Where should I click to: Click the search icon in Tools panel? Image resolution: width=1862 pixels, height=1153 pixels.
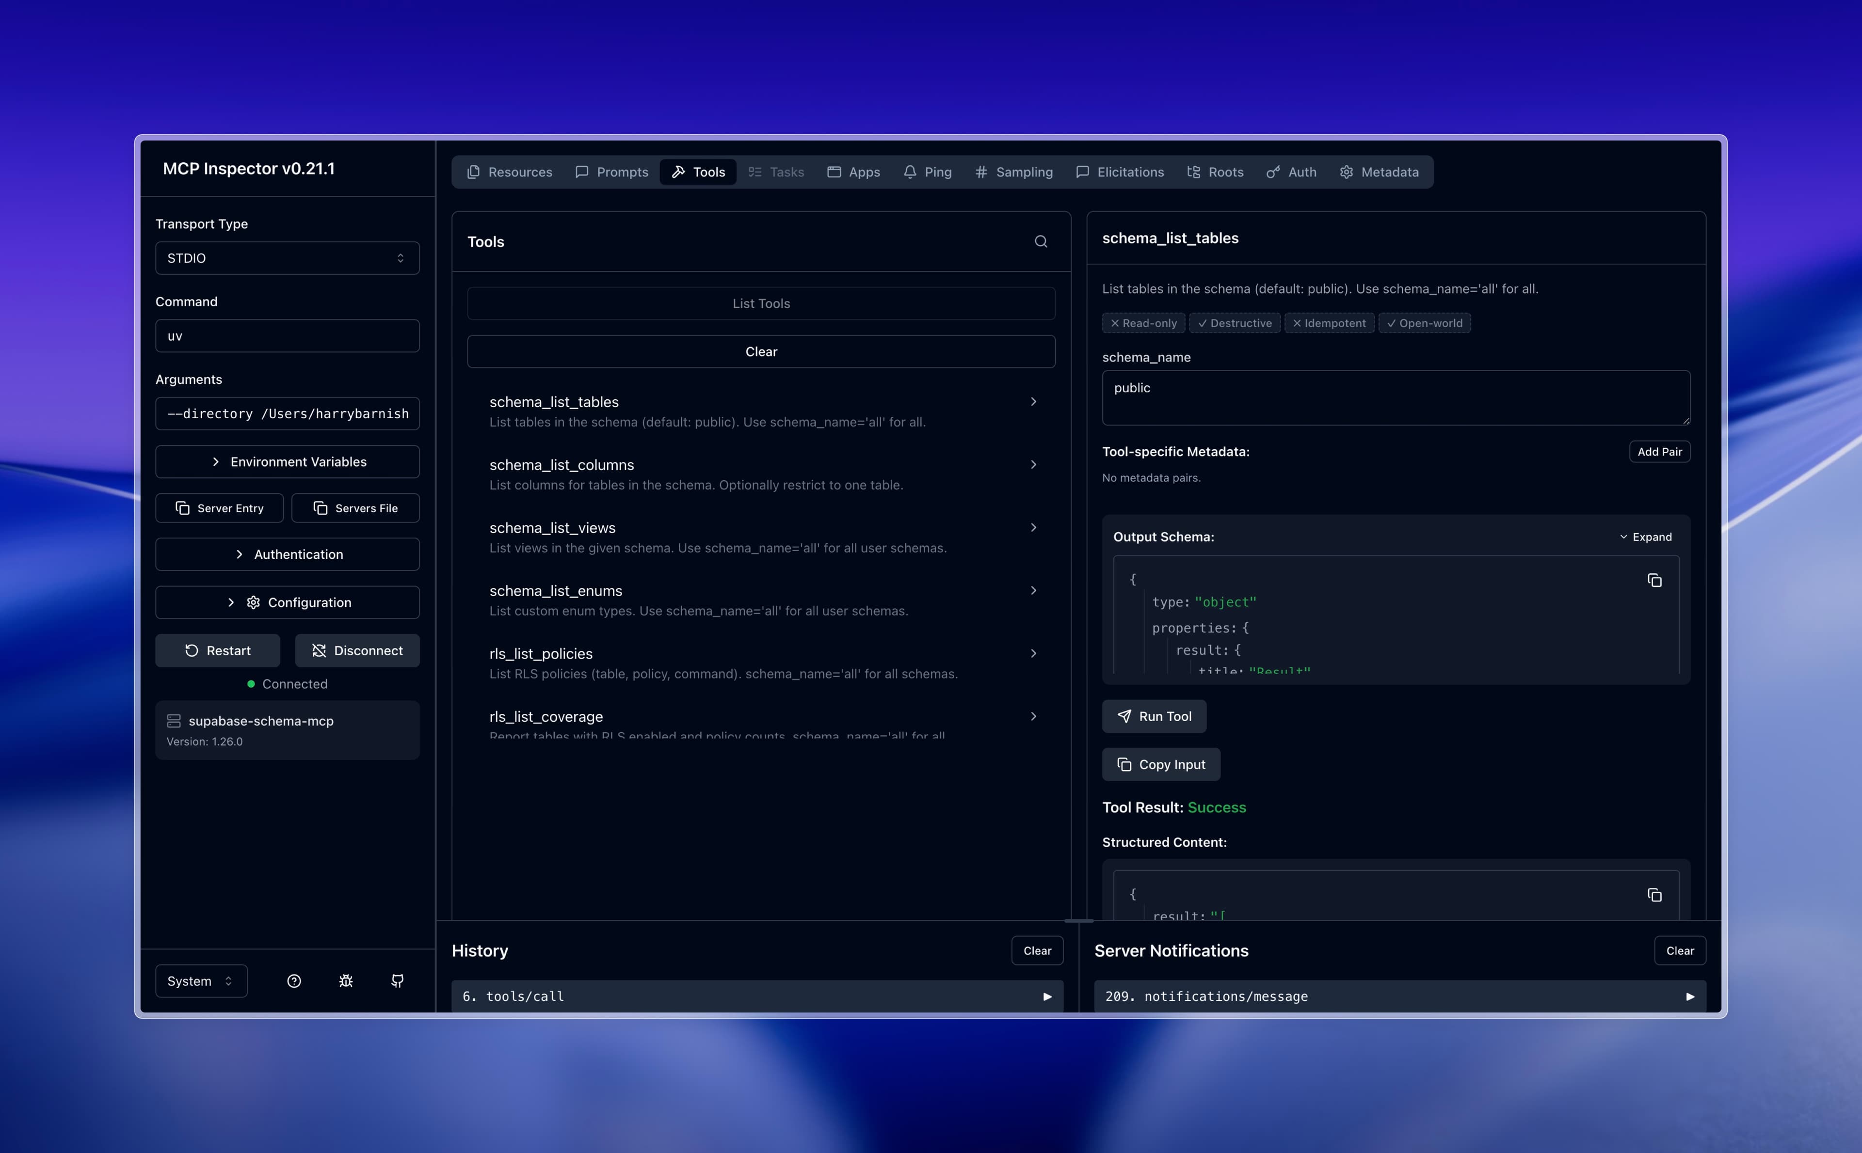click(1041, 242)
